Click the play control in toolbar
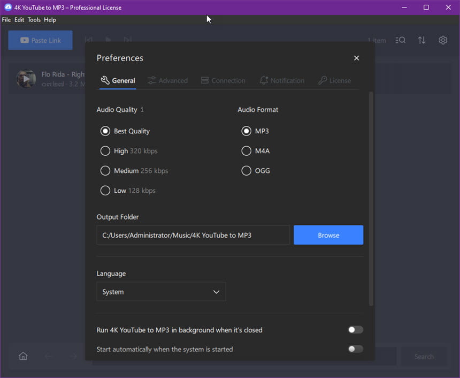Image resolution: width=460 pixels, height=378 pixels. (x=108, y=40)
